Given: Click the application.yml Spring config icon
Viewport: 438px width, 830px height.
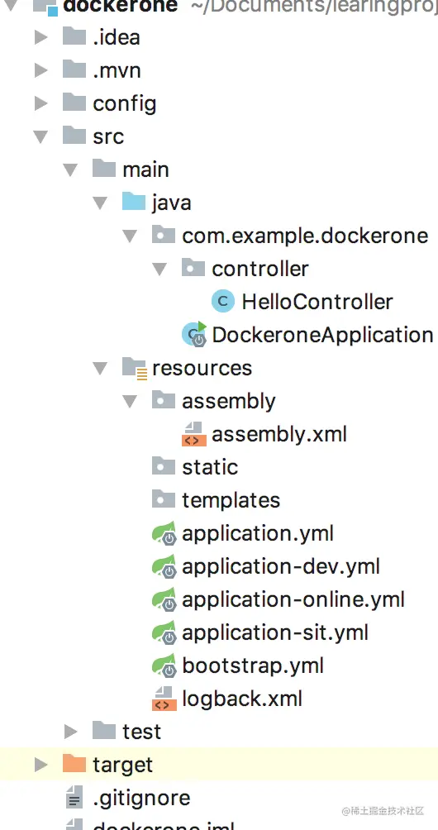Looking at the screenshot, I should 164,533.
